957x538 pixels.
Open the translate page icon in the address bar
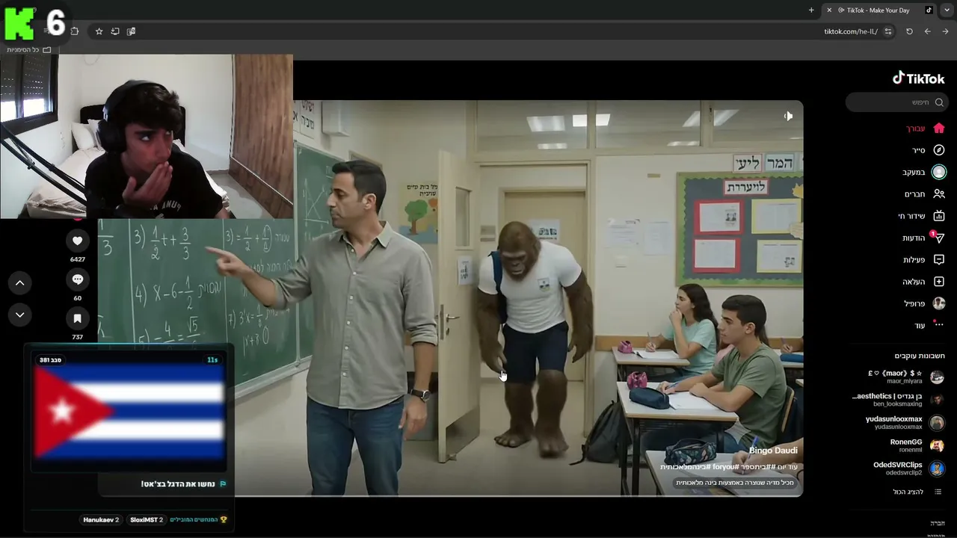coord(131,31)
